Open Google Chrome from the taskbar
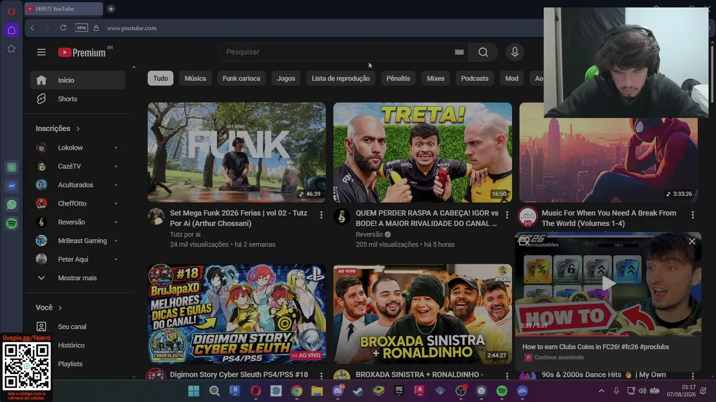The height and width of the screenshot is (402, 716). coord(296,391)
